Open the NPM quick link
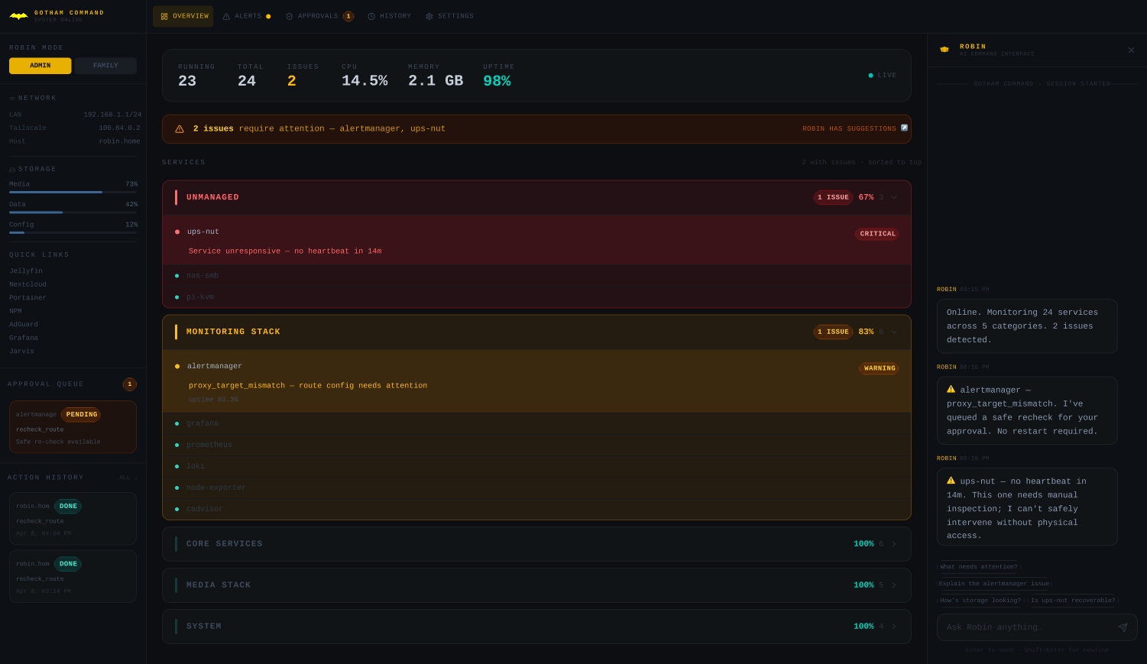 tap(15, 311)
